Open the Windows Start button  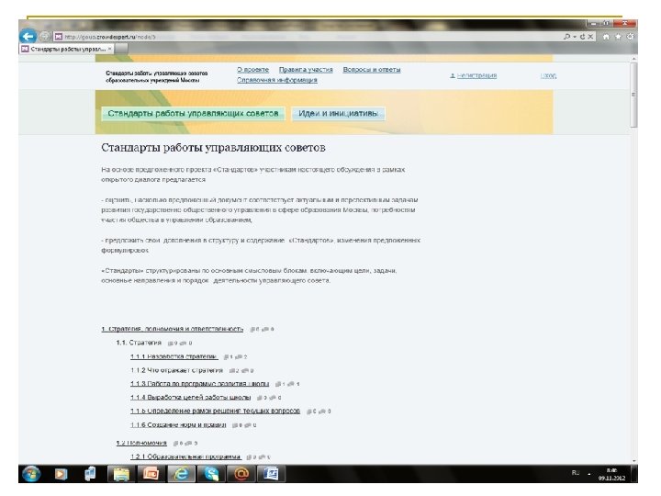pyautogui.click(x=31, y=474)
